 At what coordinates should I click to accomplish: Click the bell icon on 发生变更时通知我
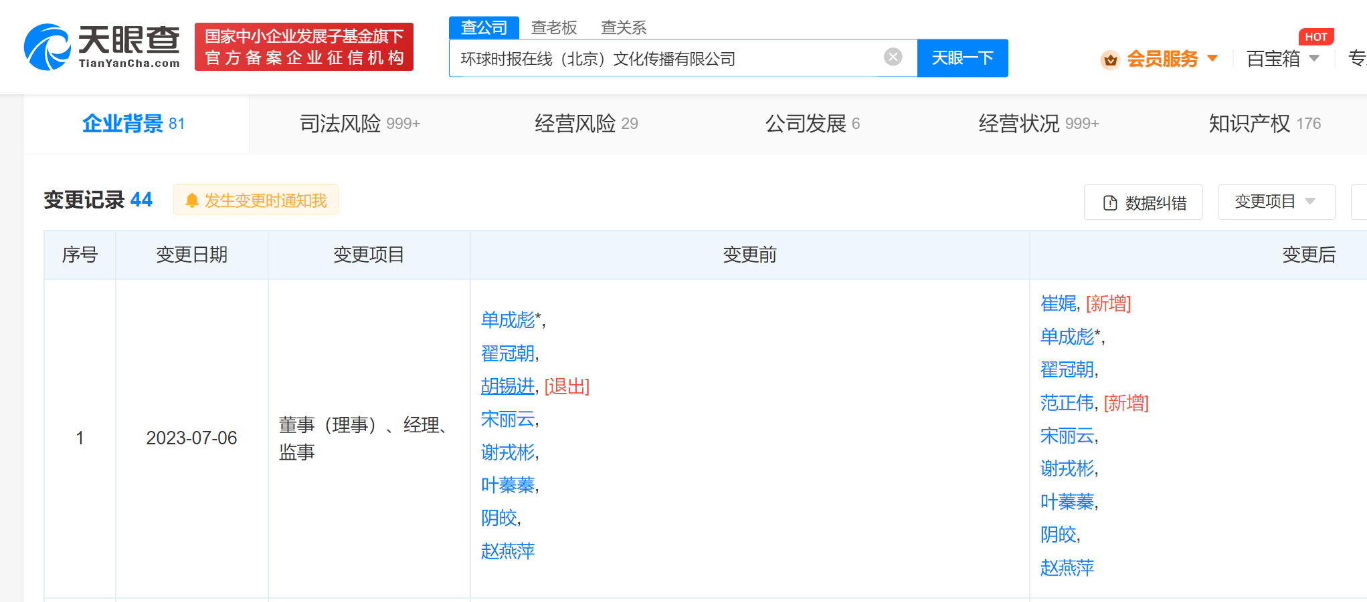pyautogui.click(x=193, y=200)
